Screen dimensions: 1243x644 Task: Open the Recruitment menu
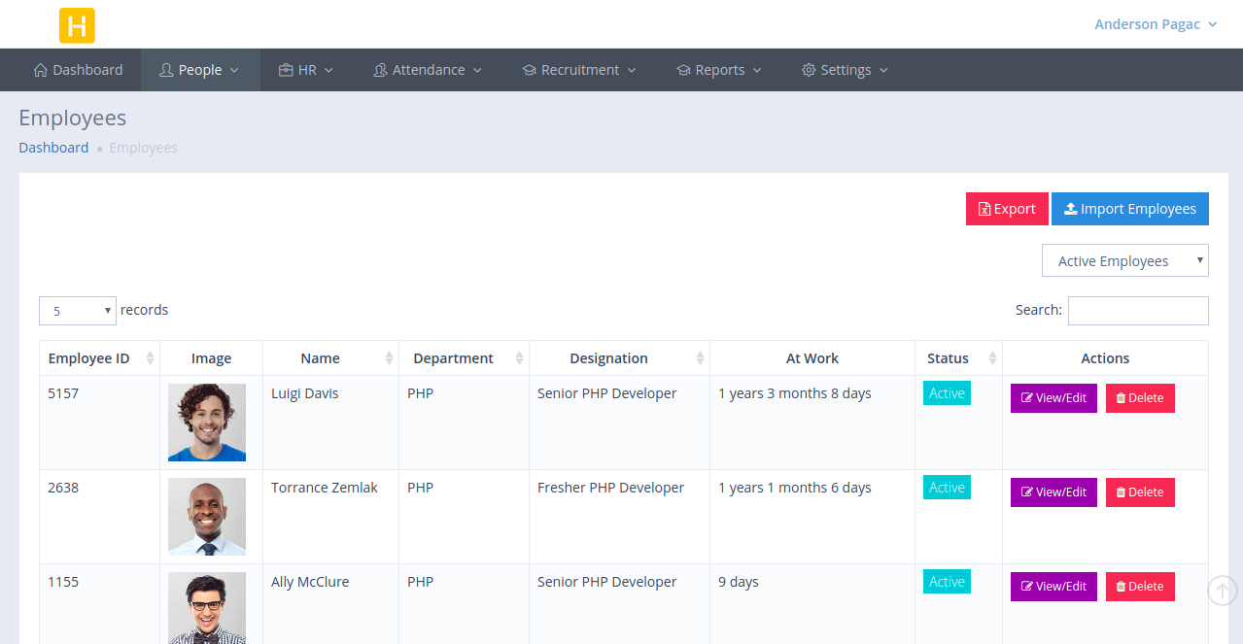[579, 70]
